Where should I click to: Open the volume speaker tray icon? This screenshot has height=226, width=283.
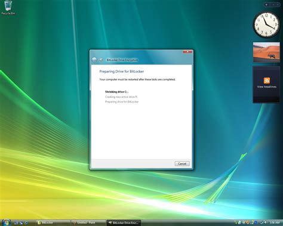[265, 222]
